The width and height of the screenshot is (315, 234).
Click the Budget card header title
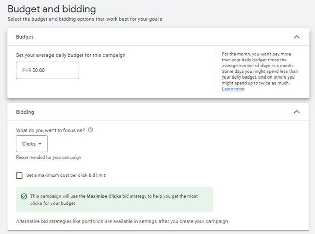pyautogui.click(x=25, y=37)
